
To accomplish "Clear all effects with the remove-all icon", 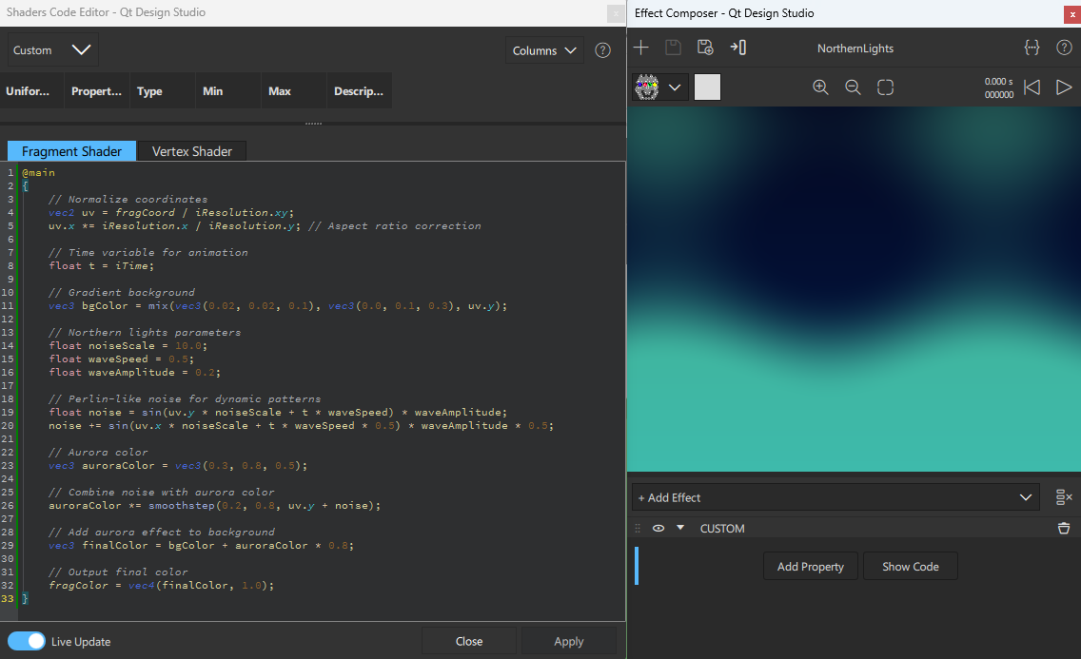I will coord(1063,496).
